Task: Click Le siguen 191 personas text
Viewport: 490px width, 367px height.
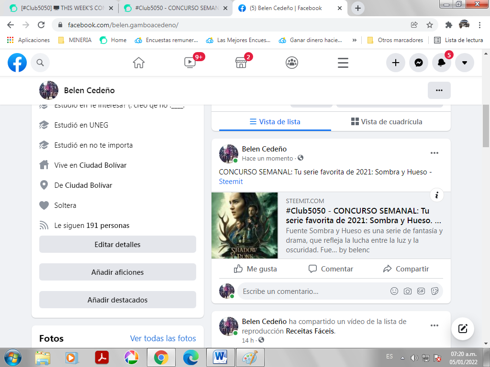Action: click(92, 226)
